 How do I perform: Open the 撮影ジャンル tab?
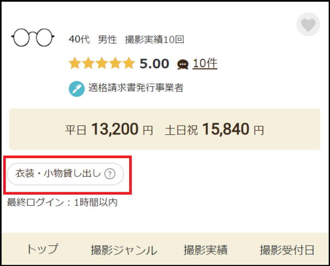tap(124, 250)
